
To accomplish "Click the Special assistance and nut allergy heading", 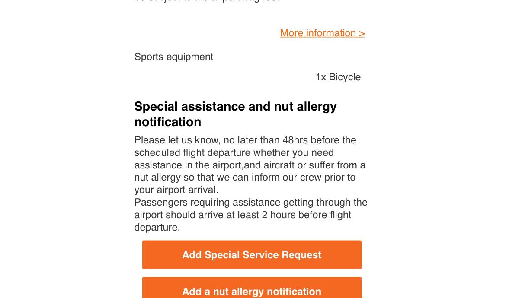I will click(x=235, y=107).
